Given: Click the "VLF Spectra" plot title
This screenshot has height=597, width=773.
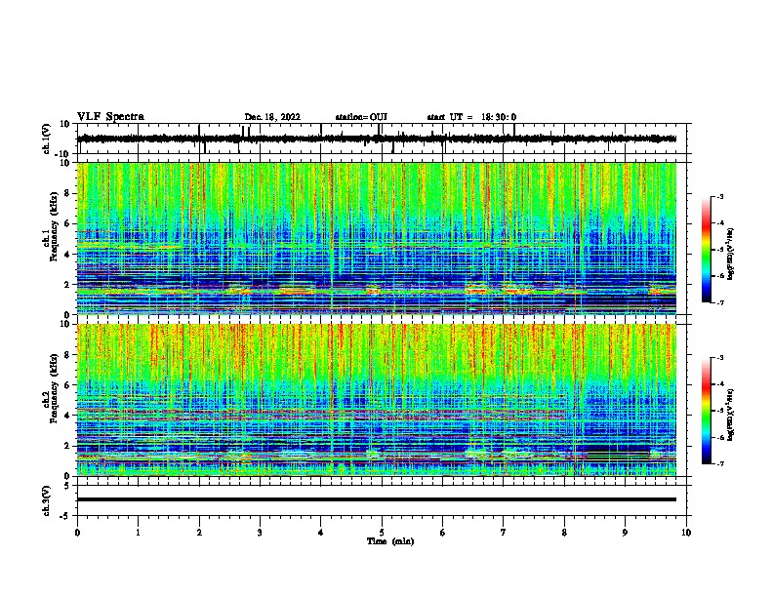Looking at the screenshot, I should pyautogui.click(x=110, y=117).
